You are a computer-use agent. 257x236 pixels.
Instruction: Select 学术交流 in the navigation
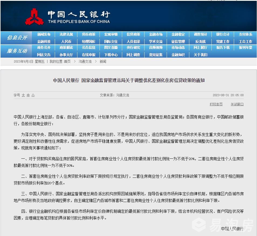coord(156,41)
